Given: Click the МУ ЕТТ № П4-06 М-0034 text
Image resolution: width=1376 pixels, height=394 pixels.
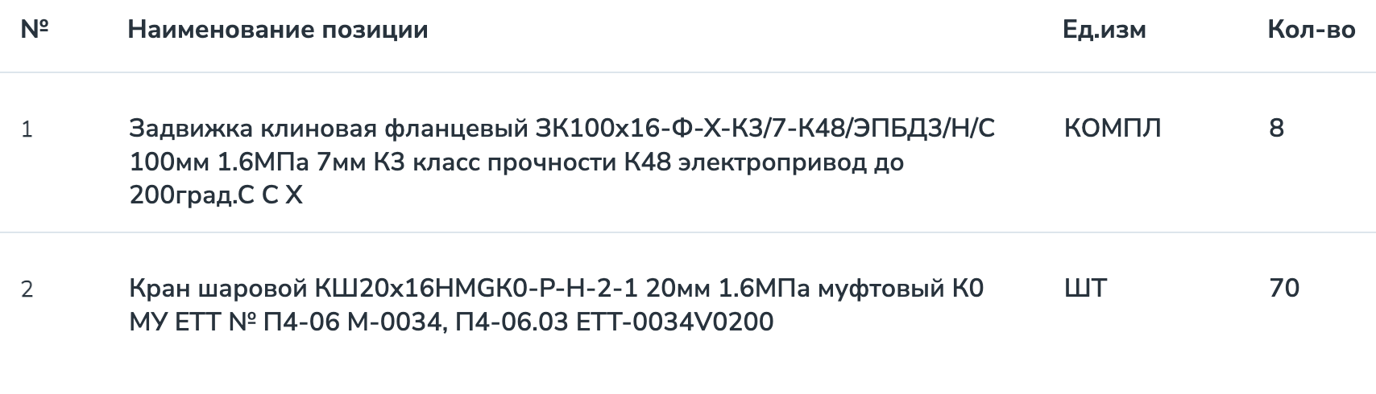Looking at the screenshot, I should pyautogui.click(x=285, y=322).
